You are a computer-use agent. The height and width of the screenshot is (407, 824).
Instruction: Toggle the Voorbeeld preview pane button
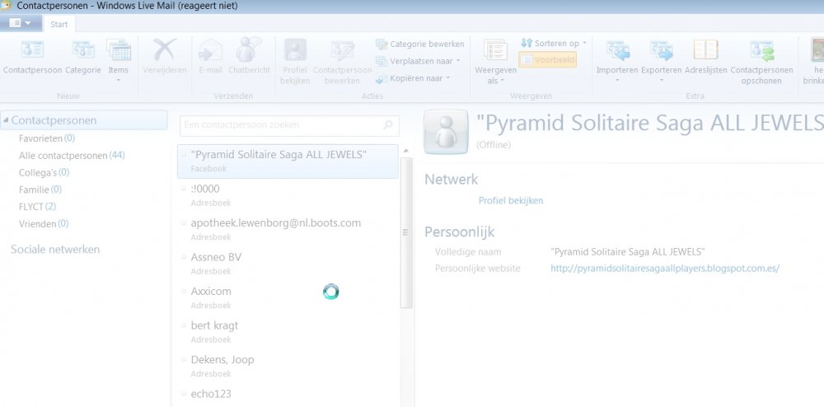click(x=548, y=60)
